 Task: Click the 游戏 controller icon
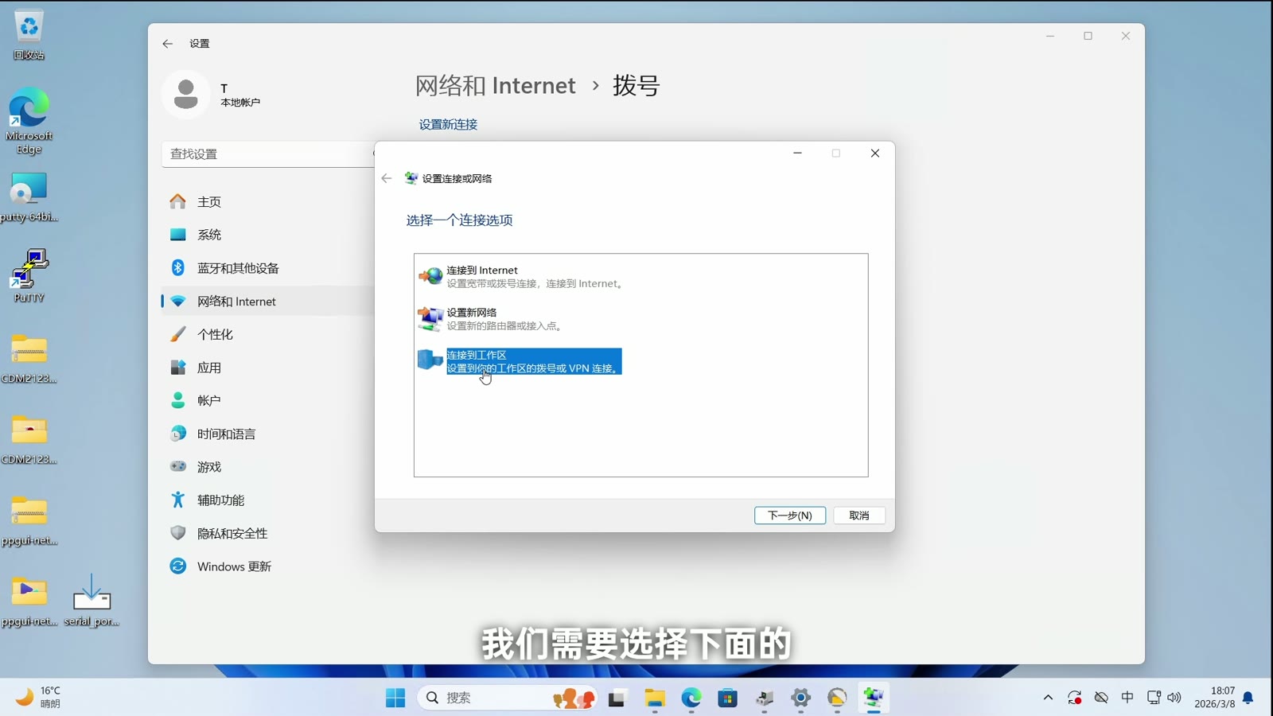[178, 466]
